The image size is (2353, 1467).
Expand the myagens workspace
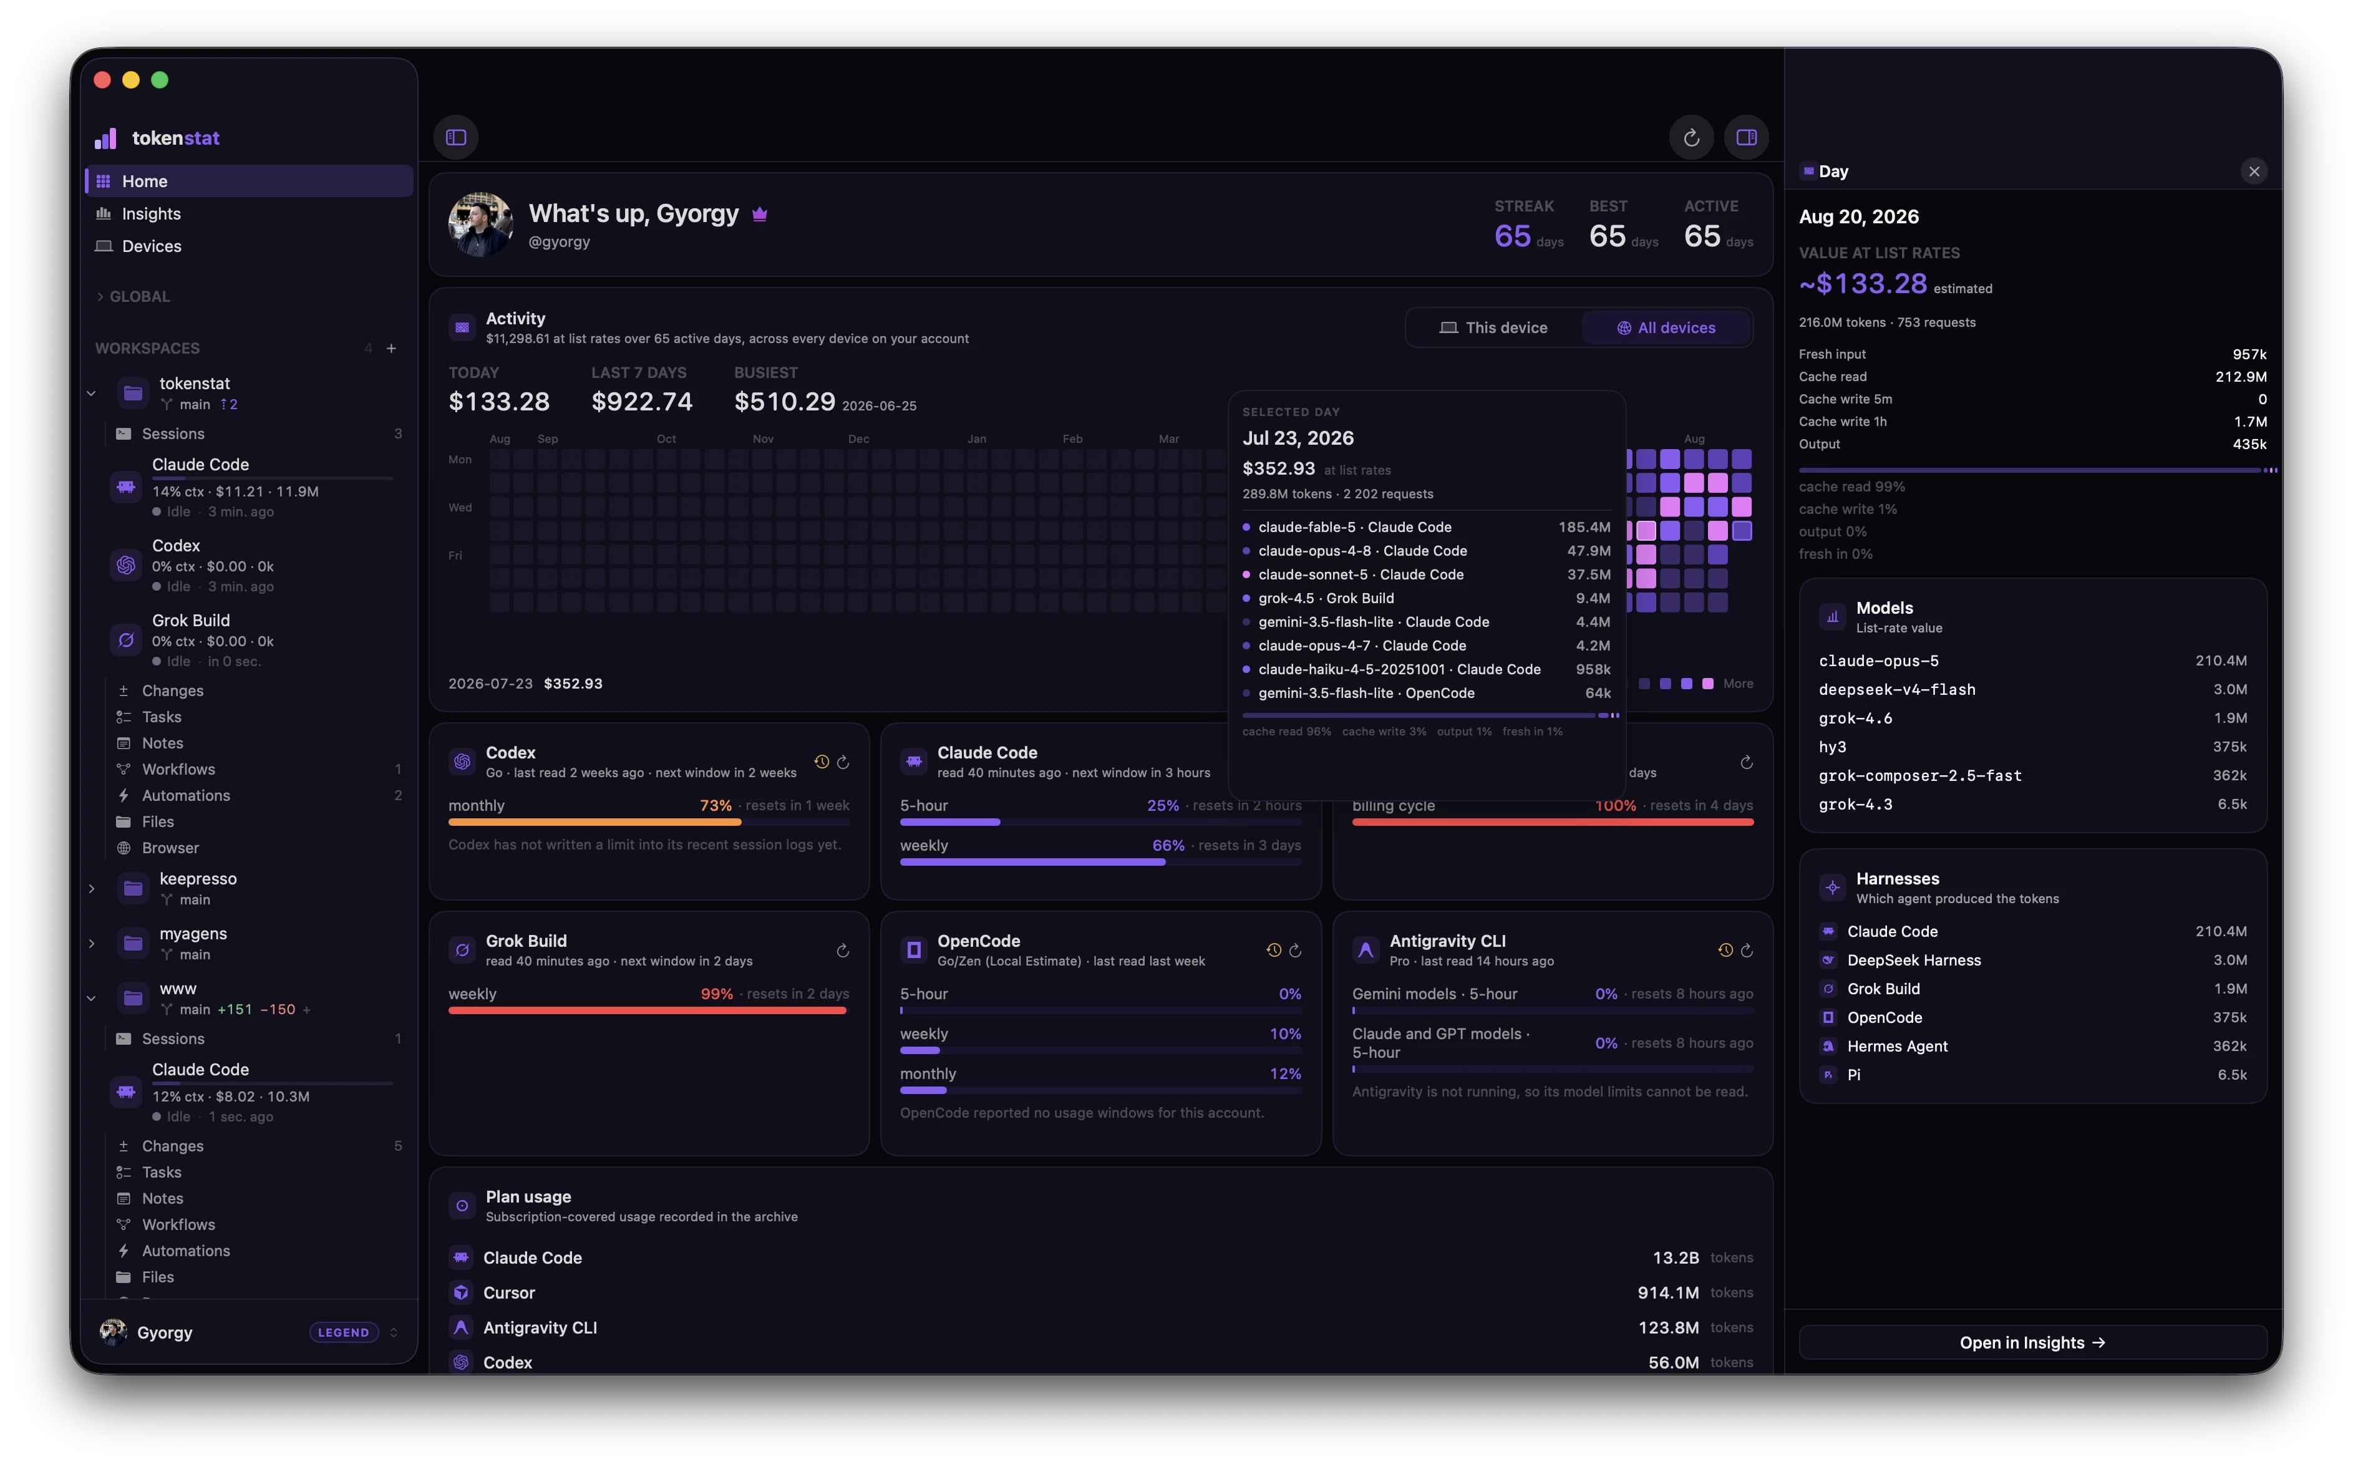(91, 944)
